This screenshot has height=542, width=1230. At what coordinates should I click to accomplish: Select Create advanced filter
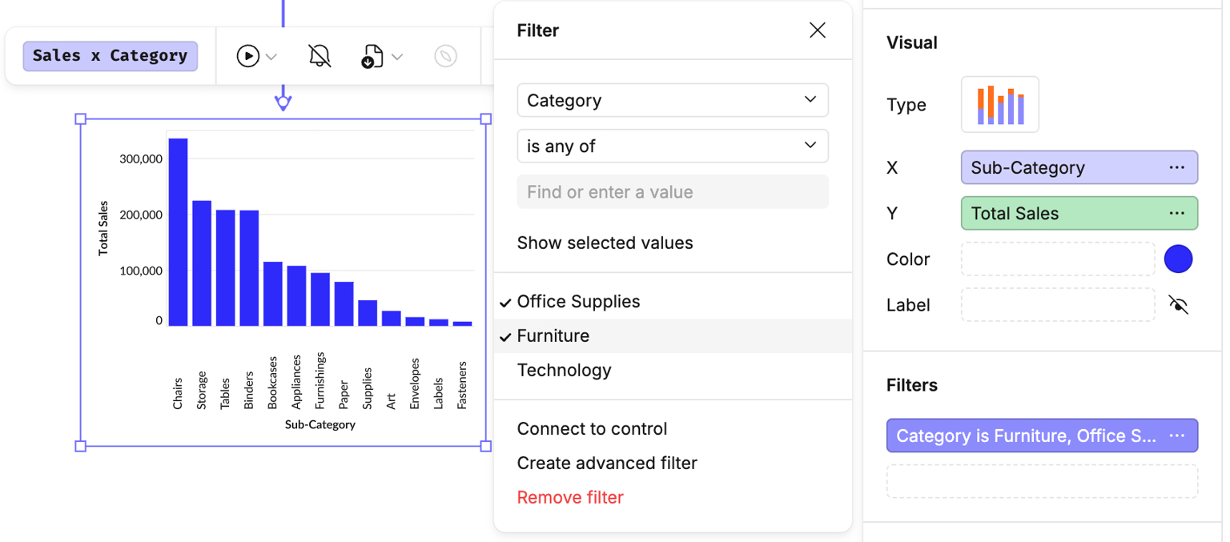pos(607,464)
